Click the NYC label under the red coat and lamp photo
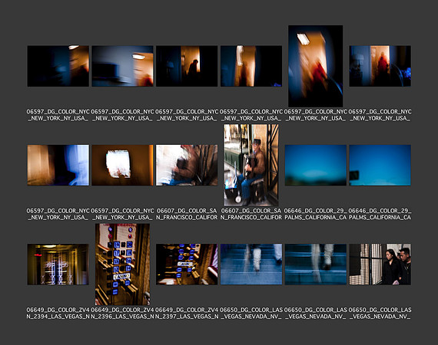The height and width of the screenshot is (345, 438). tap(380, 115)
